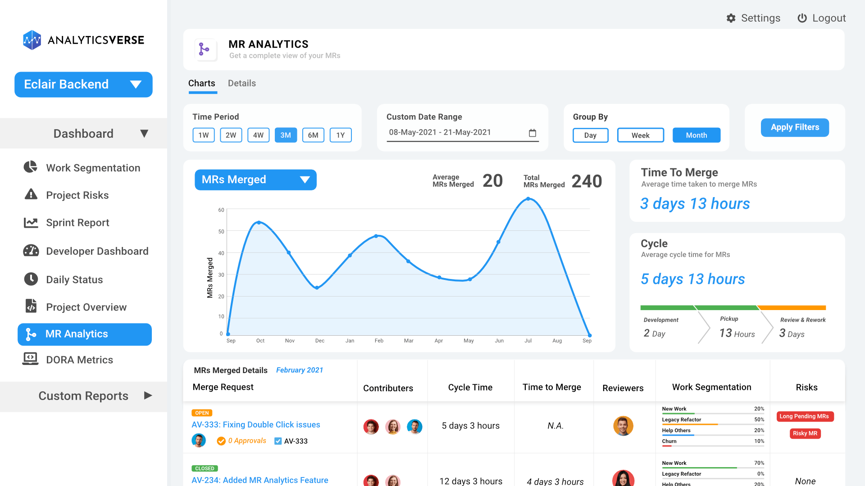Open Project Risks via the warning icon
The width and height of the screenshot is (865, 486).
click(x=30, y=195)
